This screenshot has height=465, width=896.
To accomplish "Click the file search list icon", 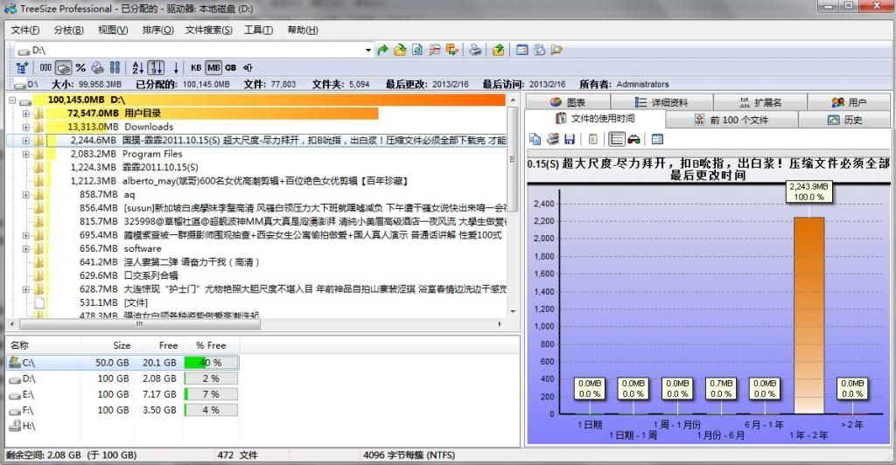I will coord(435,50).
